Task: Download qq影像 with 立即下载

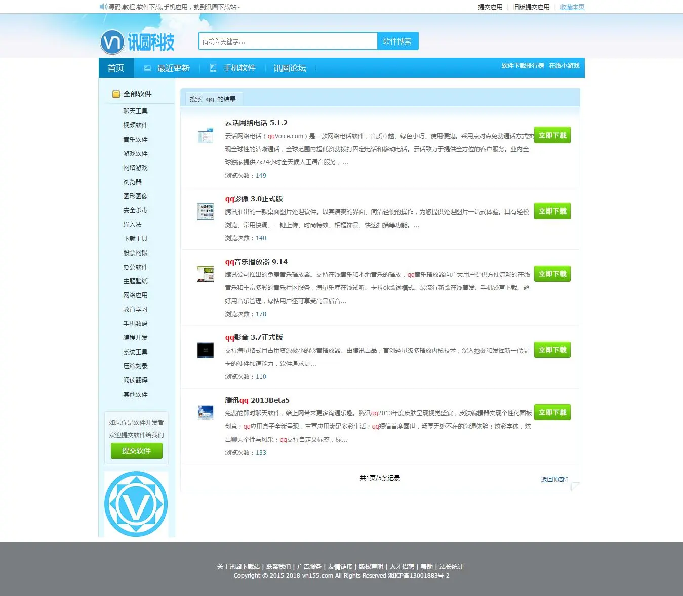Action: coord(552,211)
